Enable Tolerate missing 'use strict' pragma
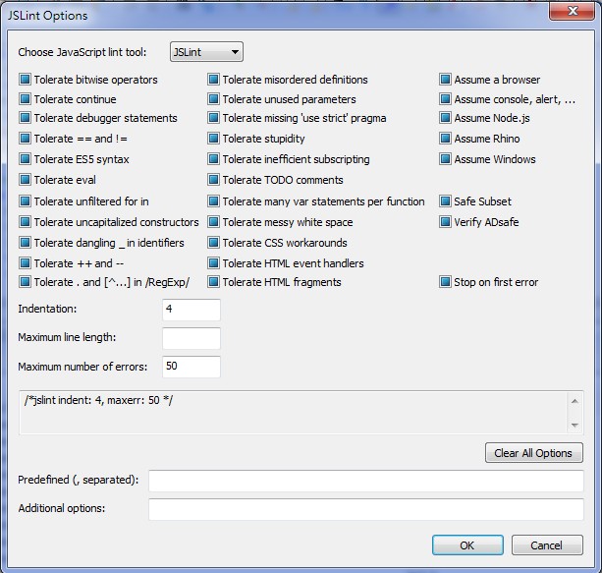This screenshot has width=602, height=573. (x=213, y=118)
